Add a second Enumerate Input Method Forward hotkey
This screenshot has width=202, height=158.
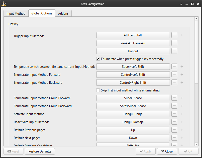(182, 74)
